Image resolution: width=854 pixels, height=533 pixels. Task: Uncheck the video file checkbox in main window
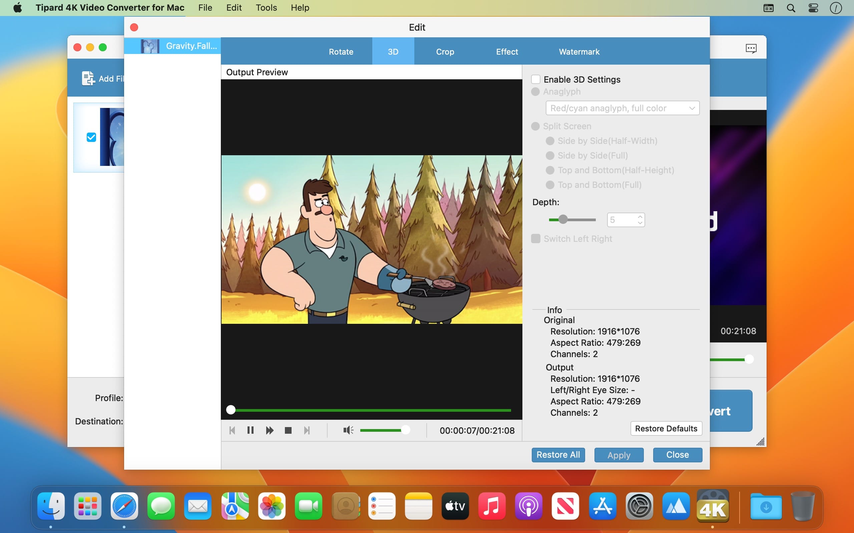coord(91,137)
